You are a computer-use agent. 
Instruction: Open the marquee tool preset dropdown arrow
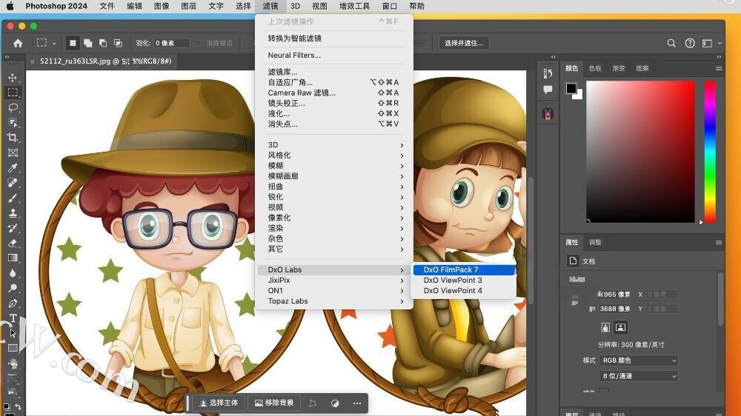(x=54, y=44)
